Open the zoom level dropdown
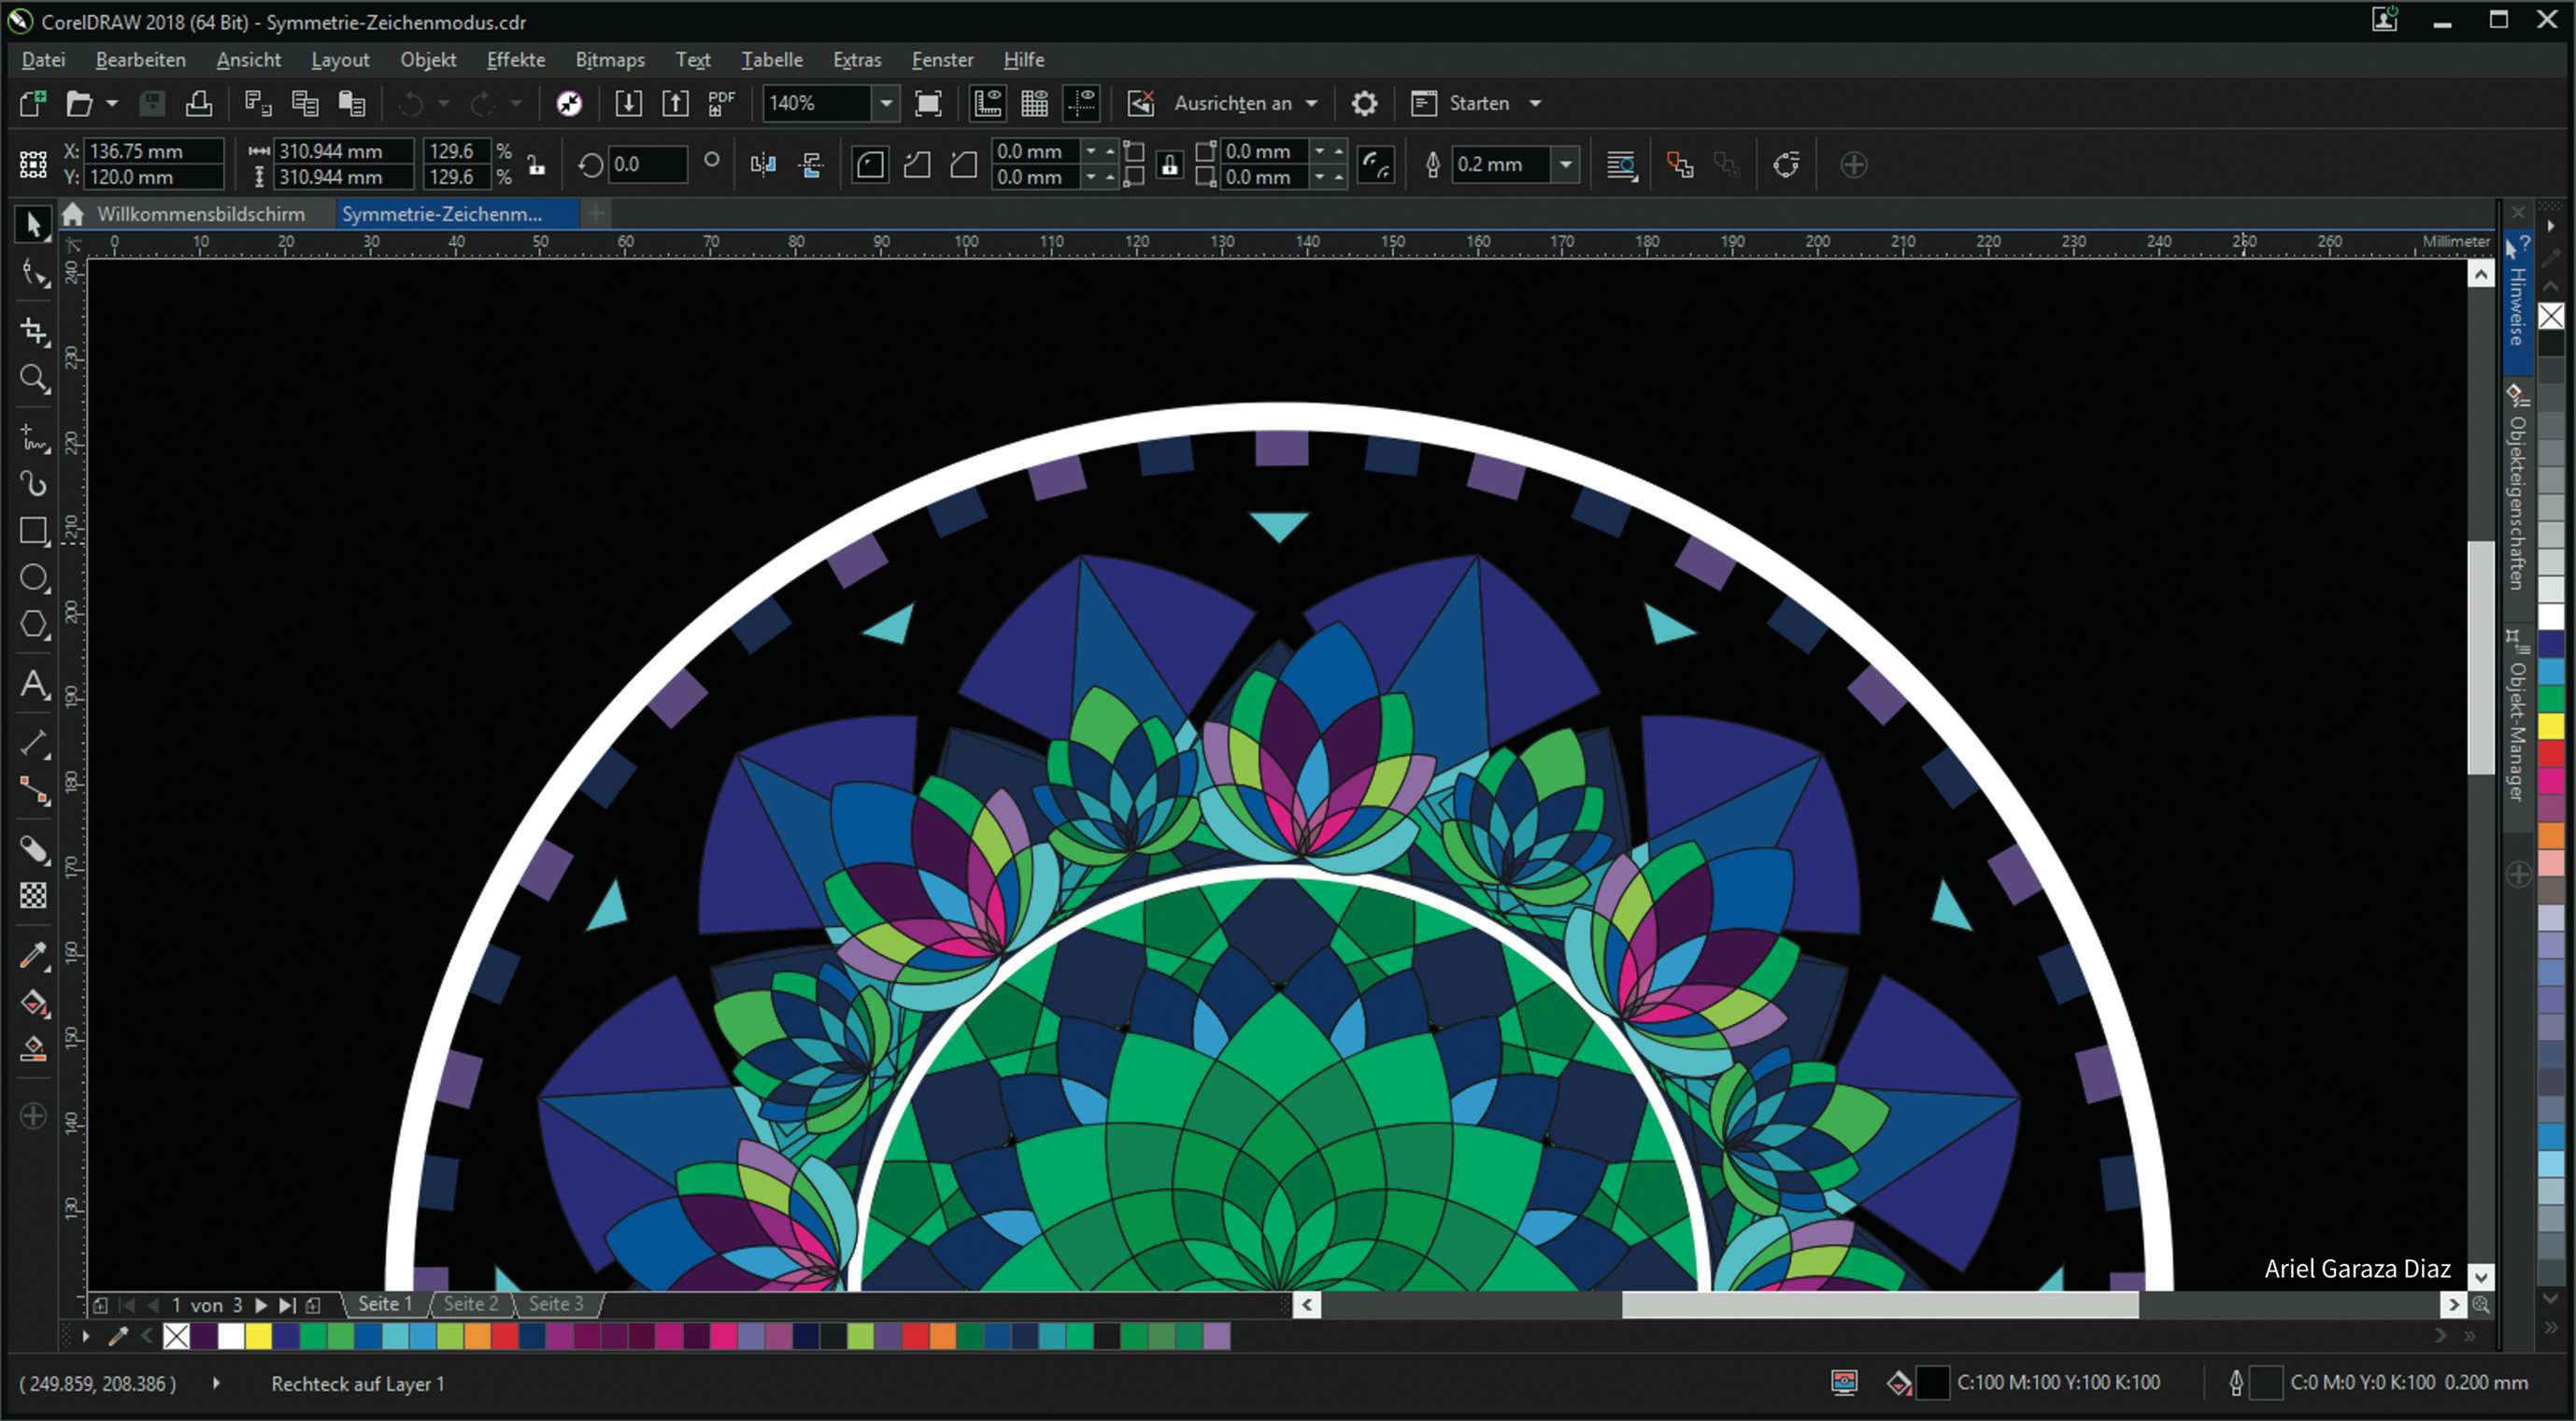The image size is (2576, 1421). coord(886,103)
